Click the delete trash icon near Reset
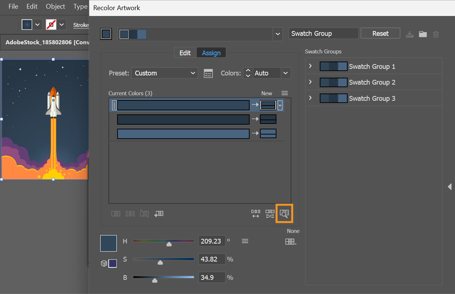 click(x=436, y=34)
